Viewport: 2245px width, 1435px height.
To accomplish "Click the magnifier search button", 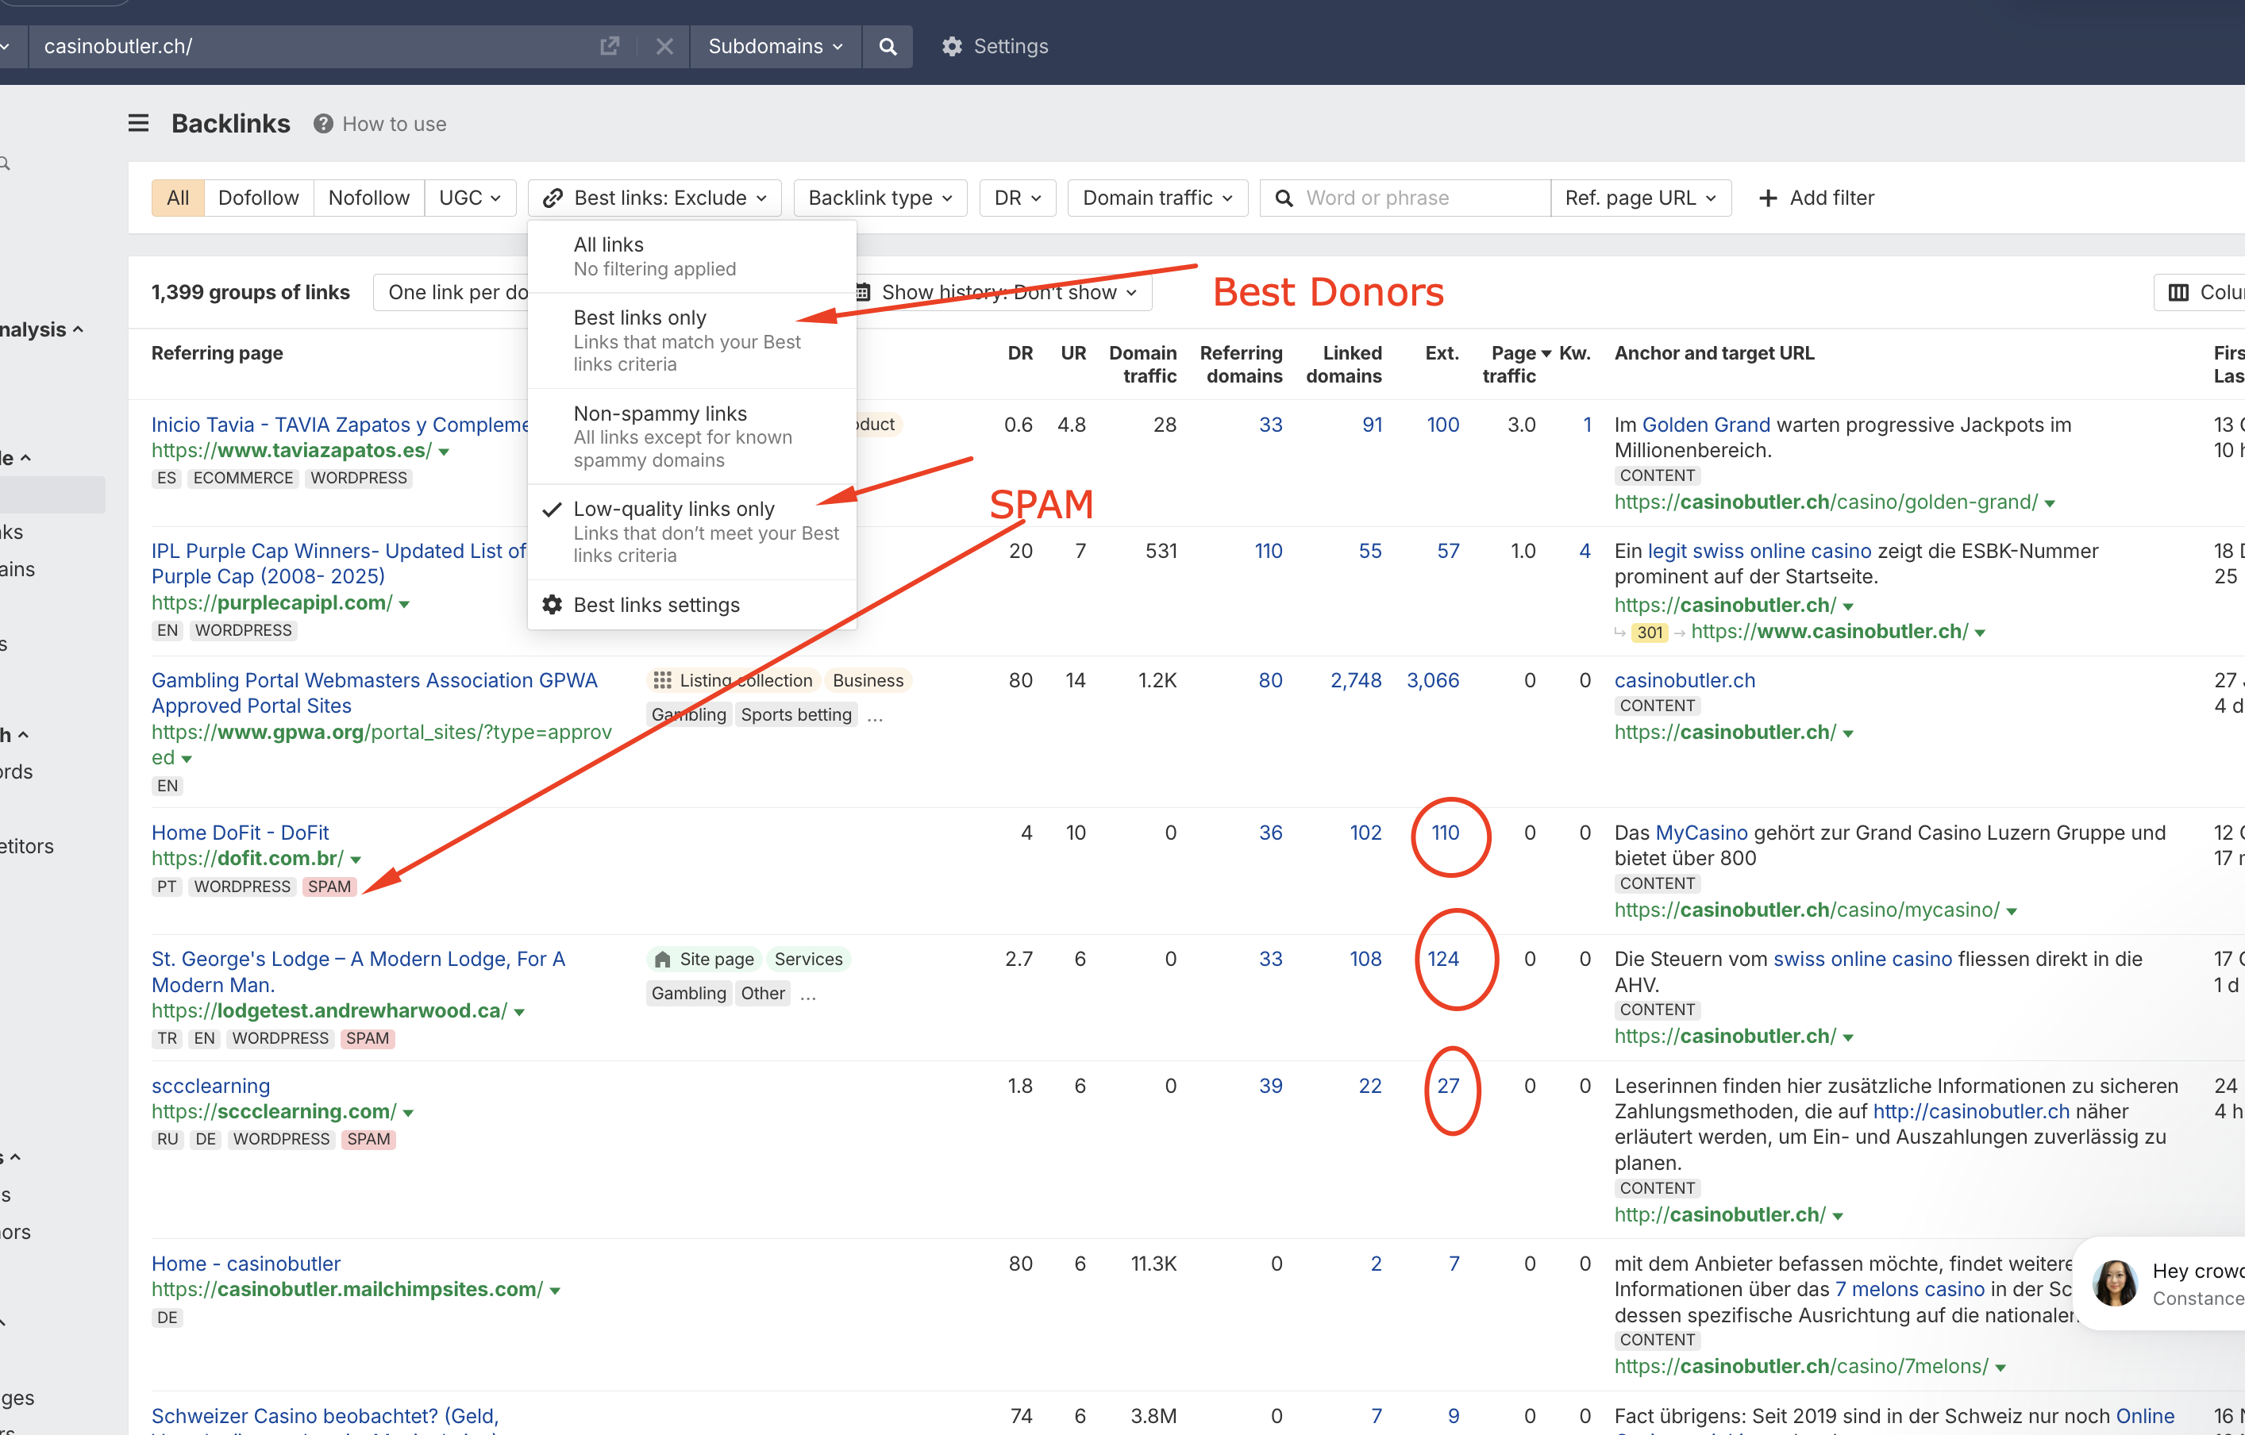I will pyautogui.click(x=888, y=46).
